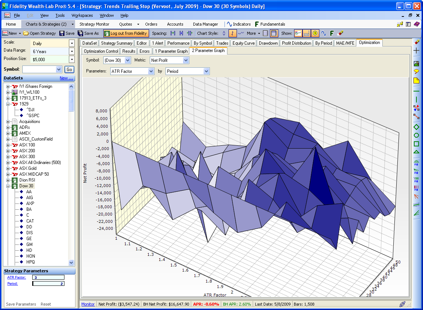Viewport: 423px width, 310px height.
Task: Click the New... link in DataSets
Action: [x=66, y=78]
